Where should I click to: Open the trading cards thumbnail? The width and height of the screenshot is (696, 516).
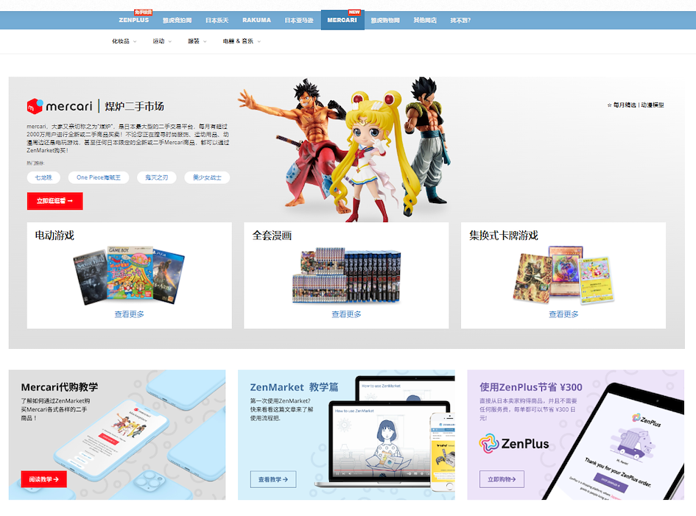point(563,275)
